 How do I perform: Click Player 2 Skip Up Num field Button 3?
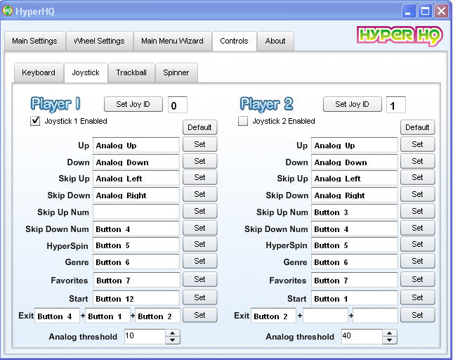coord(355,212)
